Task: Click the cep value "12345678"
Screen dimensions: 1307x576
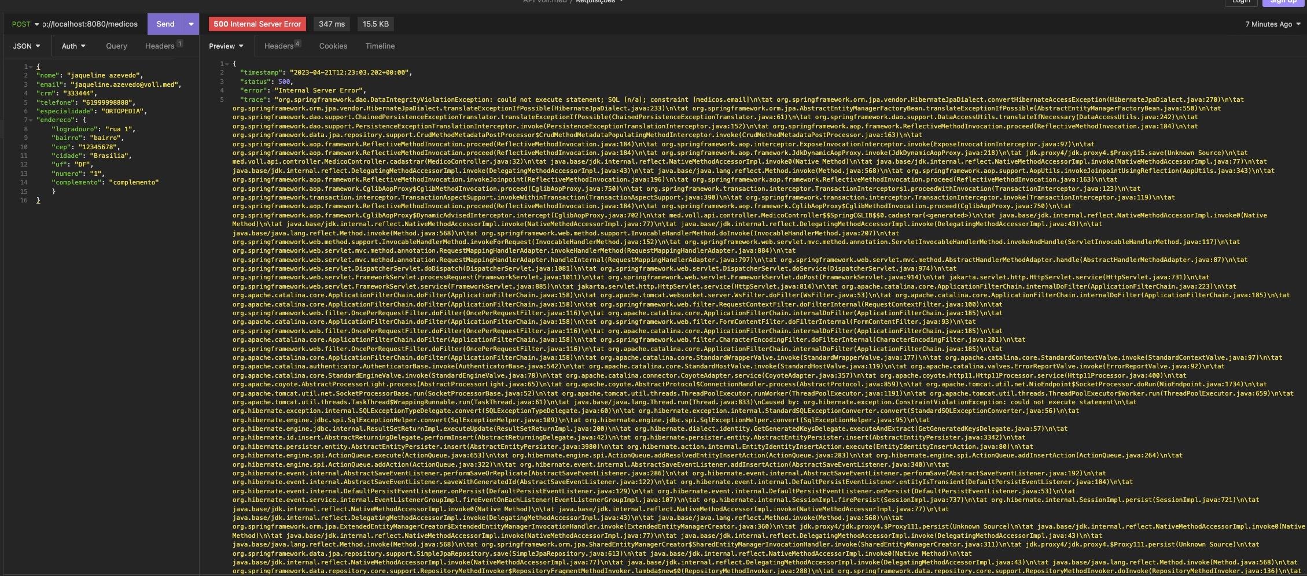Action: pos(98,147)
